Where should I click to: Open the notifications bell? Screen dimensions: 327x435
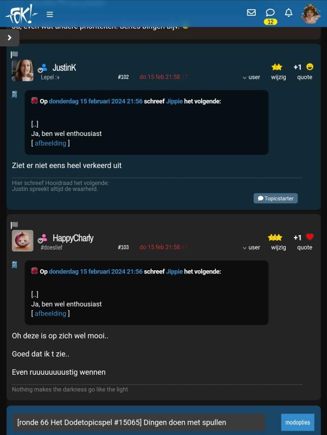289,13
